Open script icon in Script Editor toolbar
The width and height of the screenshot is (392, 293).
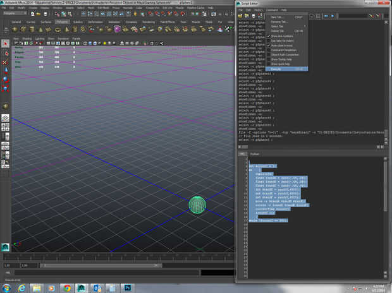pos(241,16)
